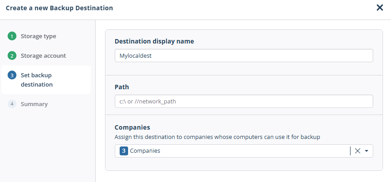Click the green step 2 circle icon
This screenshot has width=391, height=182.
[12, 55]
